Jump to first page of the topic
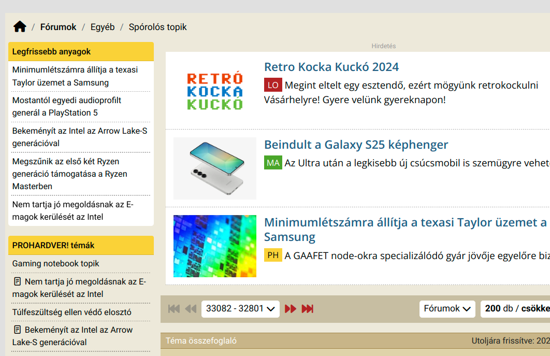This screenshot has height=356, width=550. 174,309
